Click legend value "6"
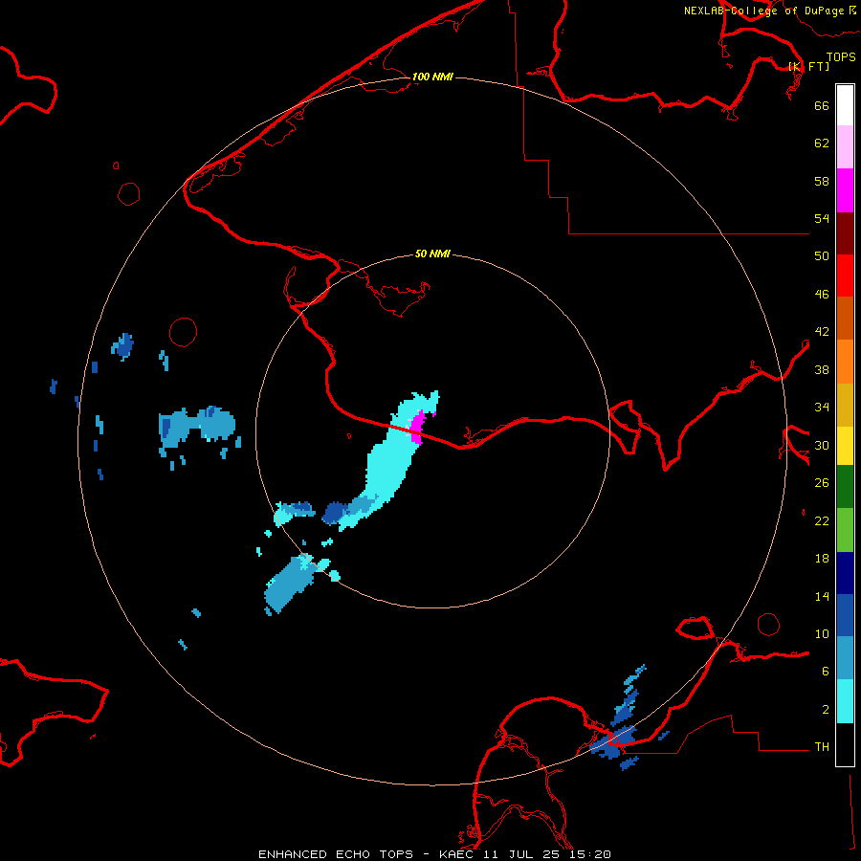Screen dimensions: 861x861 826,672
